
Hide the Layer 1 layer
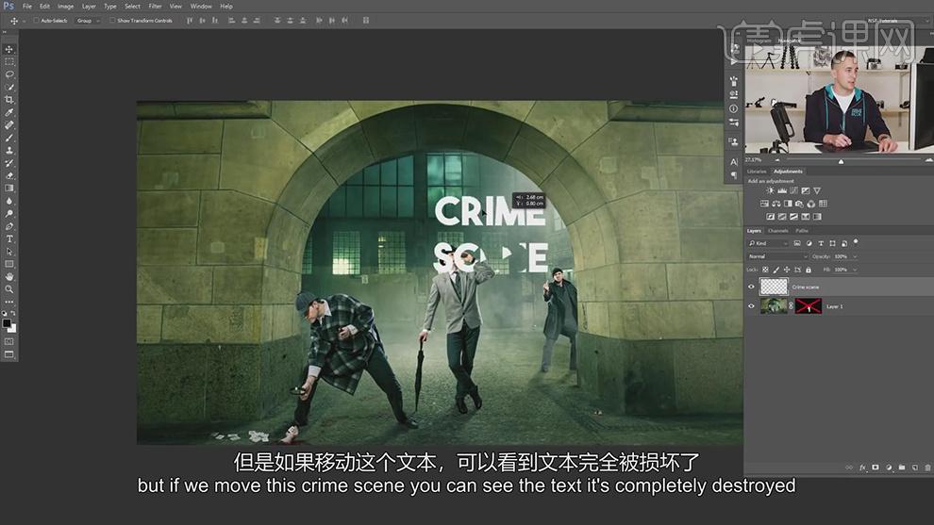(x=751, y=306)
